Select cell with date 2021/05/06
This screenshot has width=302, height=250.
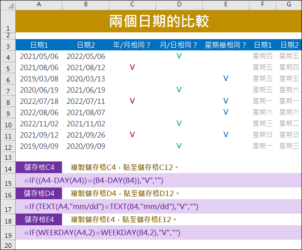pyautogui.click(x=39, y=56)
